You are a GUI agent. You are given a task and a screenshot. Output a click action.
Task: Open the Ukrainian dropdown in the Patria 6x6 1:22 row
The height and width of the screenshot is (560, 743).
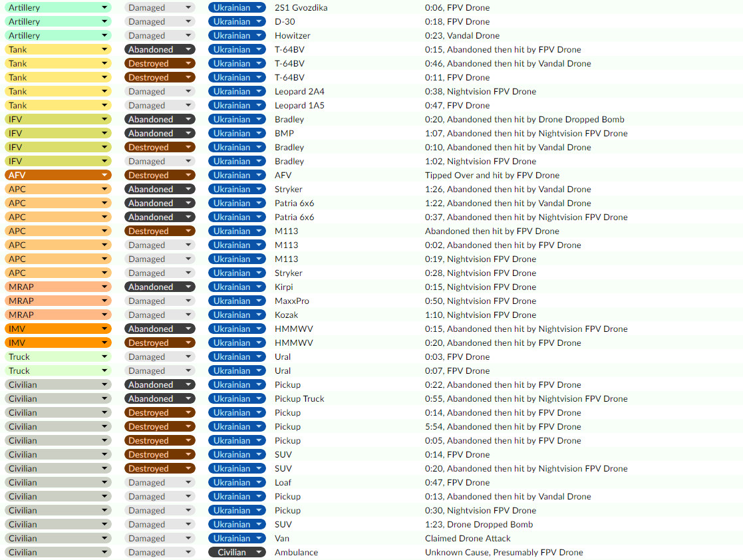coord(237,204)
